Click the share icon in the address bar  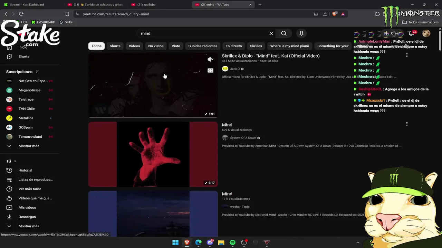pyautogui.click(x=325, y=14)
